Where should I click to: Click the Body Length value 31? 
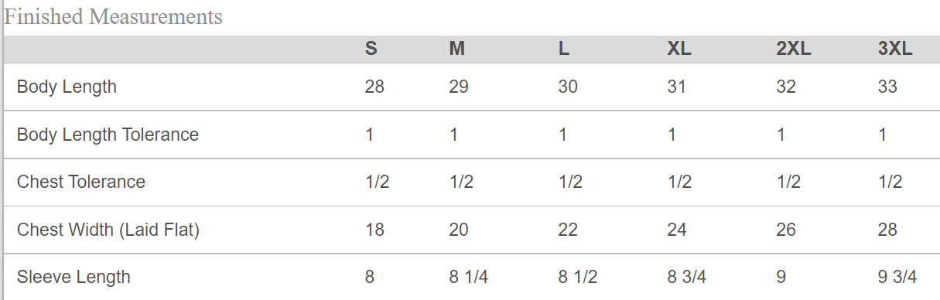(677, 87)
